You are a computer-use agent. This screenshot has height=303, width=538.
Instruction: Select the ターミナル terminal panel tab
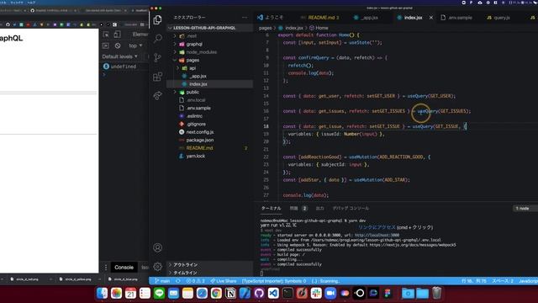tap(271, 209)
